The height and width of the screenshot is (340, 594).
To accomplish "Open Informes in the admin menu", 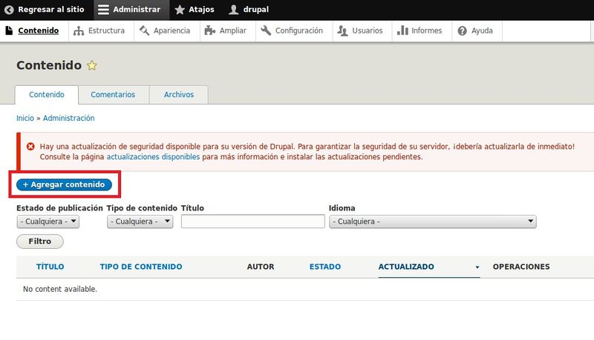I will (426, 30).
